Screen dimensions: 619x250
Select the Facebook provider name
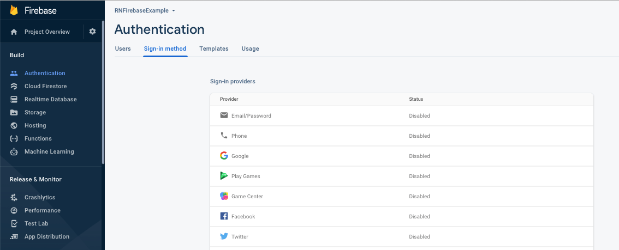tap(243, 217)
